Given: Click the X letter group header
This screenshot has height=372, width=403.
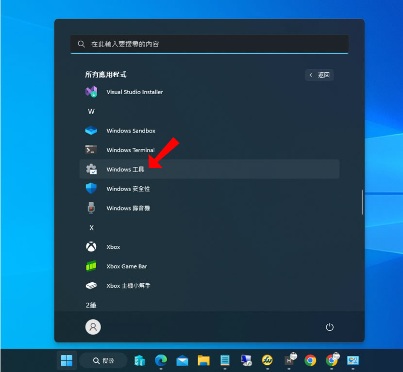Looking at the screenshot, I should (x=91, y=227).
